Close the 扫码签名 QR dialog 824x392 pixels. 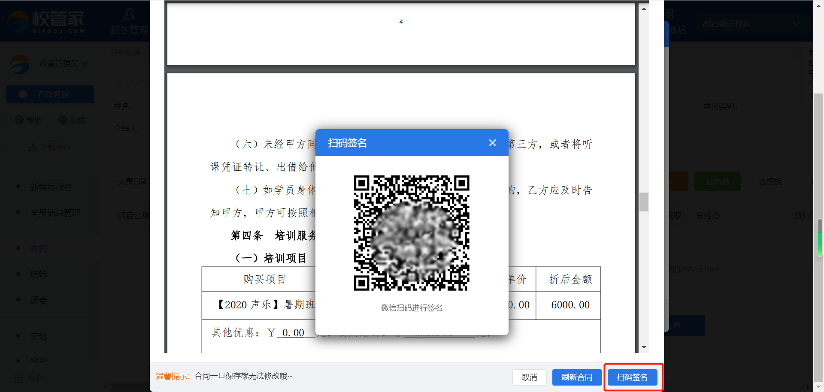coord(492,143)
